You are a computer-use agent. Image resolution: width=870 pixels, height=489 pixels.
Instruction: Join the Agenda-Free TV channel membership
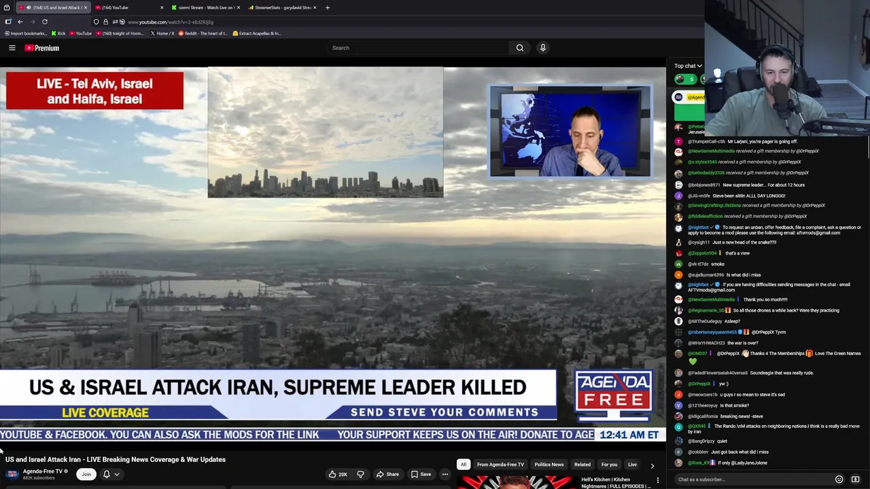click(86, 474)
